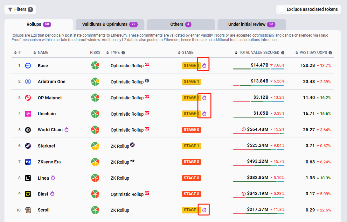Sort table by STAGE column
This screenshot has width=347, height=222.
pyautogui.click(x=186, y=53)
